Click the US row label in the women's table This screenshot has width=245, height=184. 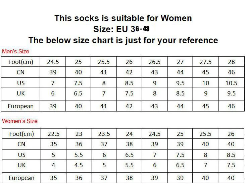[x=21, y=155]
